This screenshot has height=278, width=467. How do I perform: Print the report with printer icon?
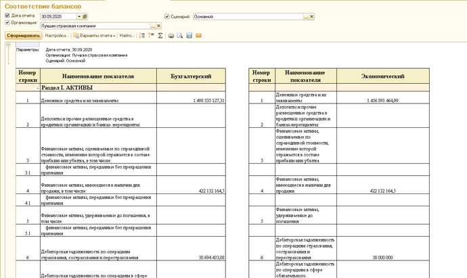coord(171,36)
